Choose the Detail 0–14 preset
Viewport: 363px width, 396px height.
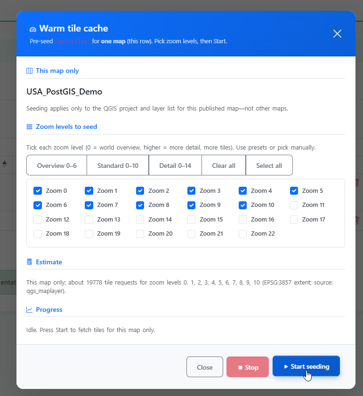[x=175, y=166]
